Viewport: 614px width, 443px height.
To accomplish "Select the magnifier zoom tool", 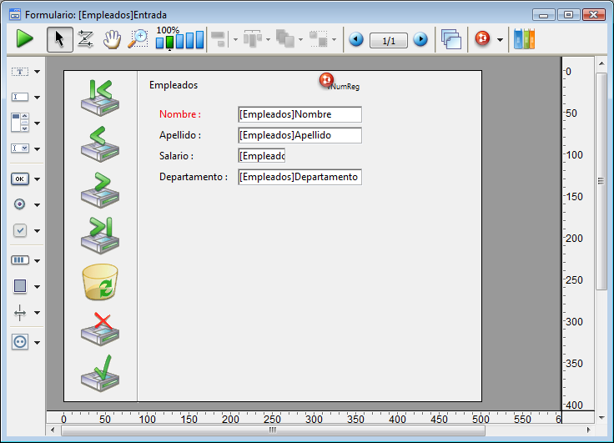I will click(x=138, y=39).
